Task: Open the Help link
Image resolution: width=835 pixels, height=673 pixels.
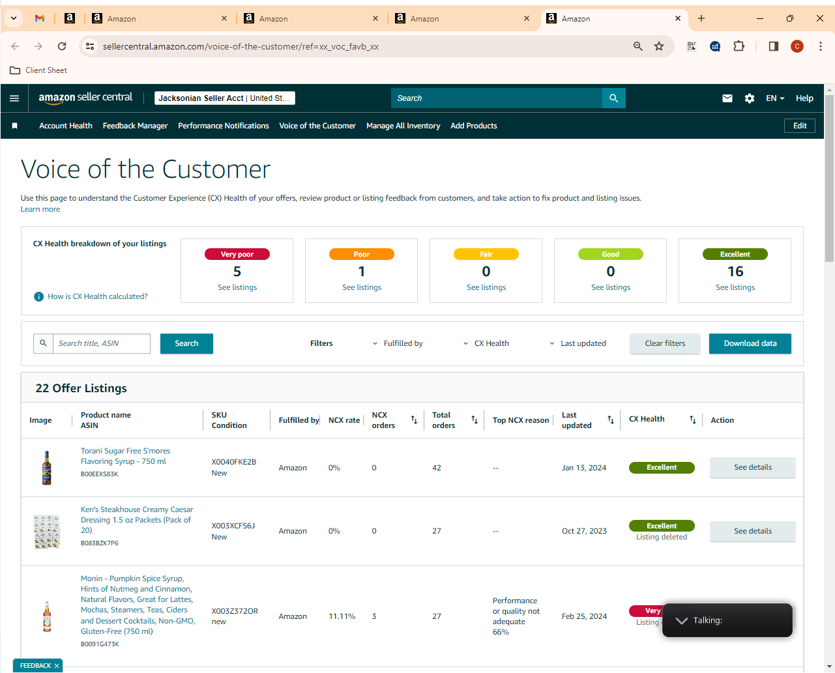Action: (x=804, y=98)
